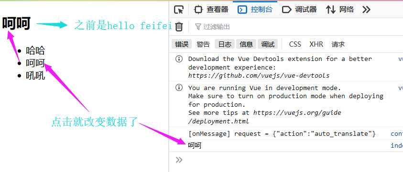Activate the element picker icon
Viewport: 403px width, 172px height.
[179, 10]
